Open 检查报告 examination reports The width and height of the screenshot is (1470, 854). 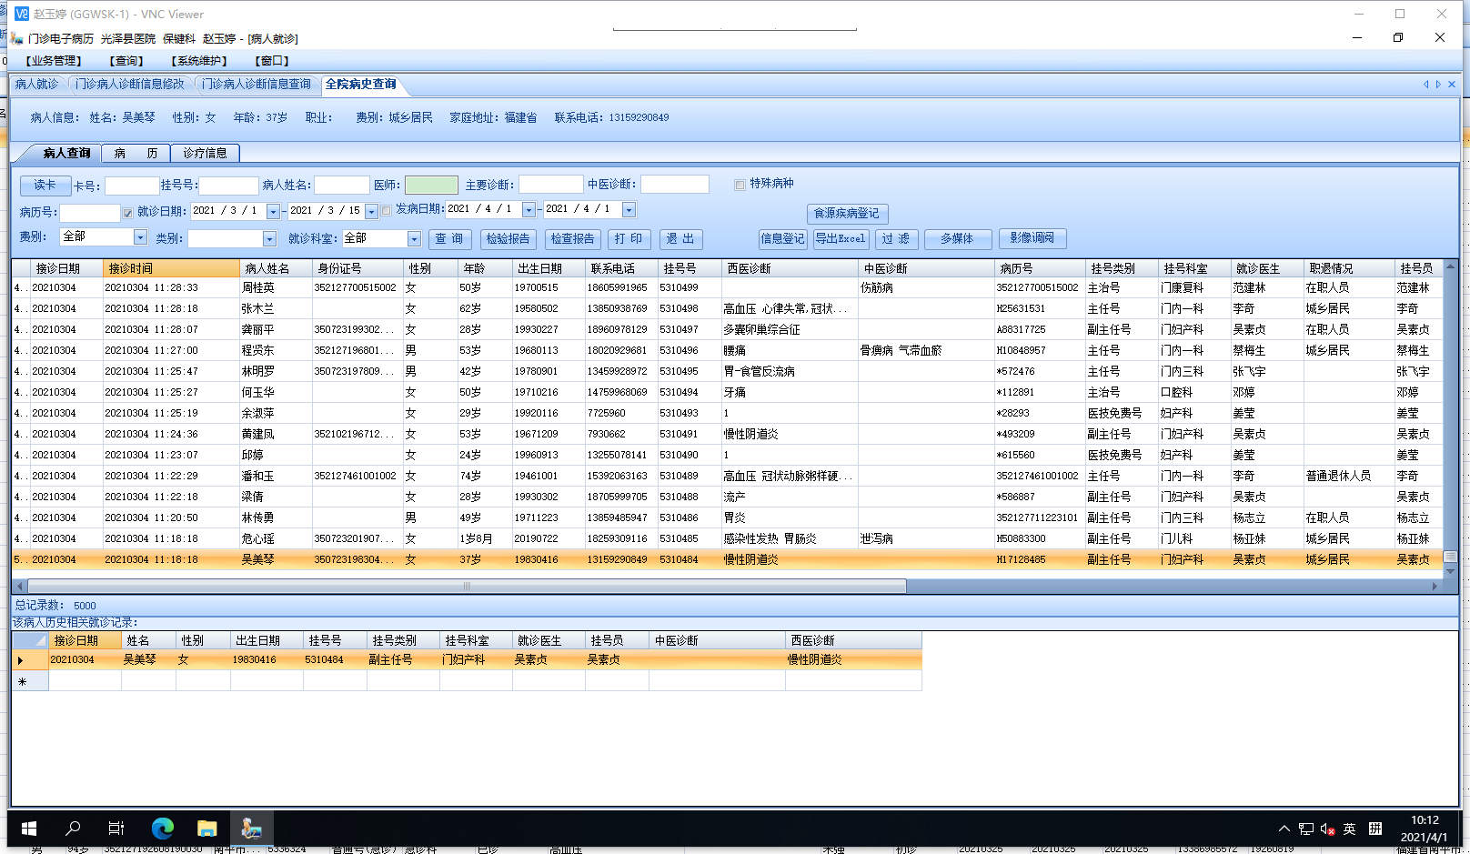572,239
